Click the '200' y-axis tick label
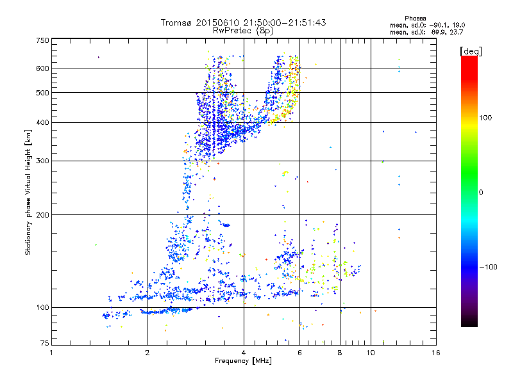Screen dimensions: 513x384 (42, 215)
